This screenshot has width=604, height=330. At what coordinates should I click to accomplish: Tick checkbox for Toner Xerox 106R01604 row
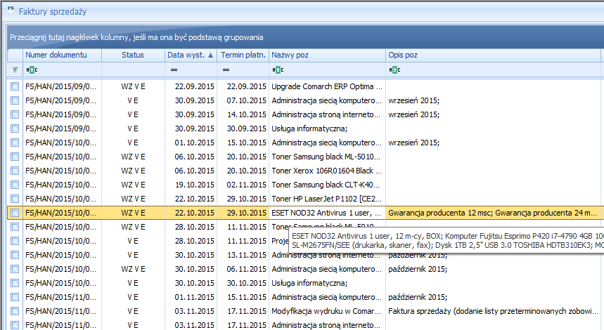[15, 171]
